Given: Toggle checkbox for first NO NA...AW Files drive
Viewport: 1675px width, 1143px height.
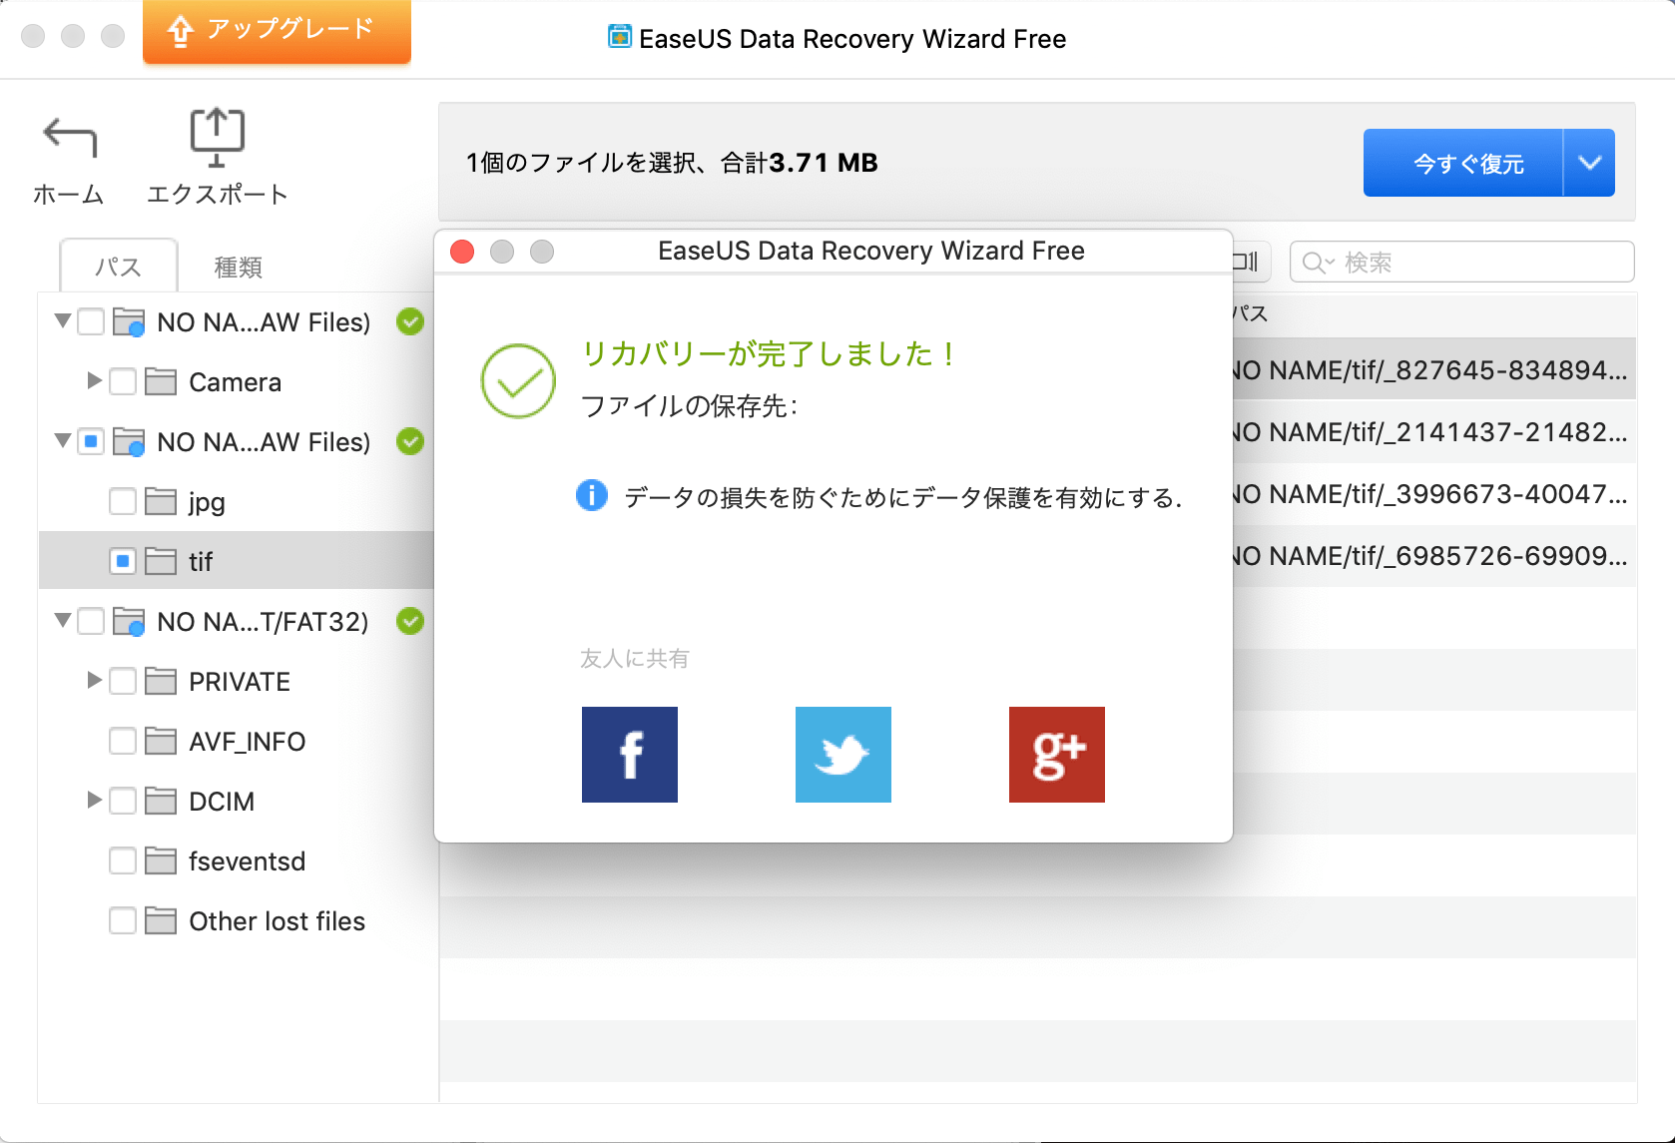Looking at the screenshot, I should [x=91, y=321].
